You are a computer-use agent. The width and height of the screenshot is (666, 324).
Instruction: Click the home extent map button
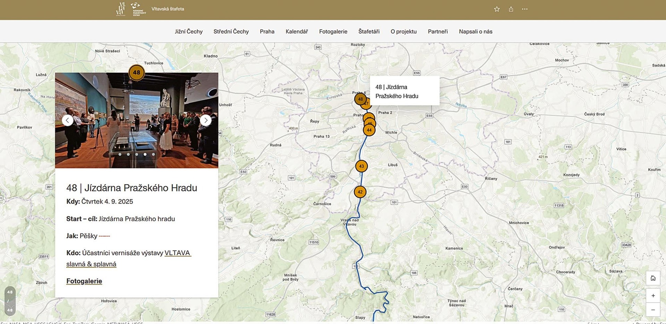(x=653, y=278)
